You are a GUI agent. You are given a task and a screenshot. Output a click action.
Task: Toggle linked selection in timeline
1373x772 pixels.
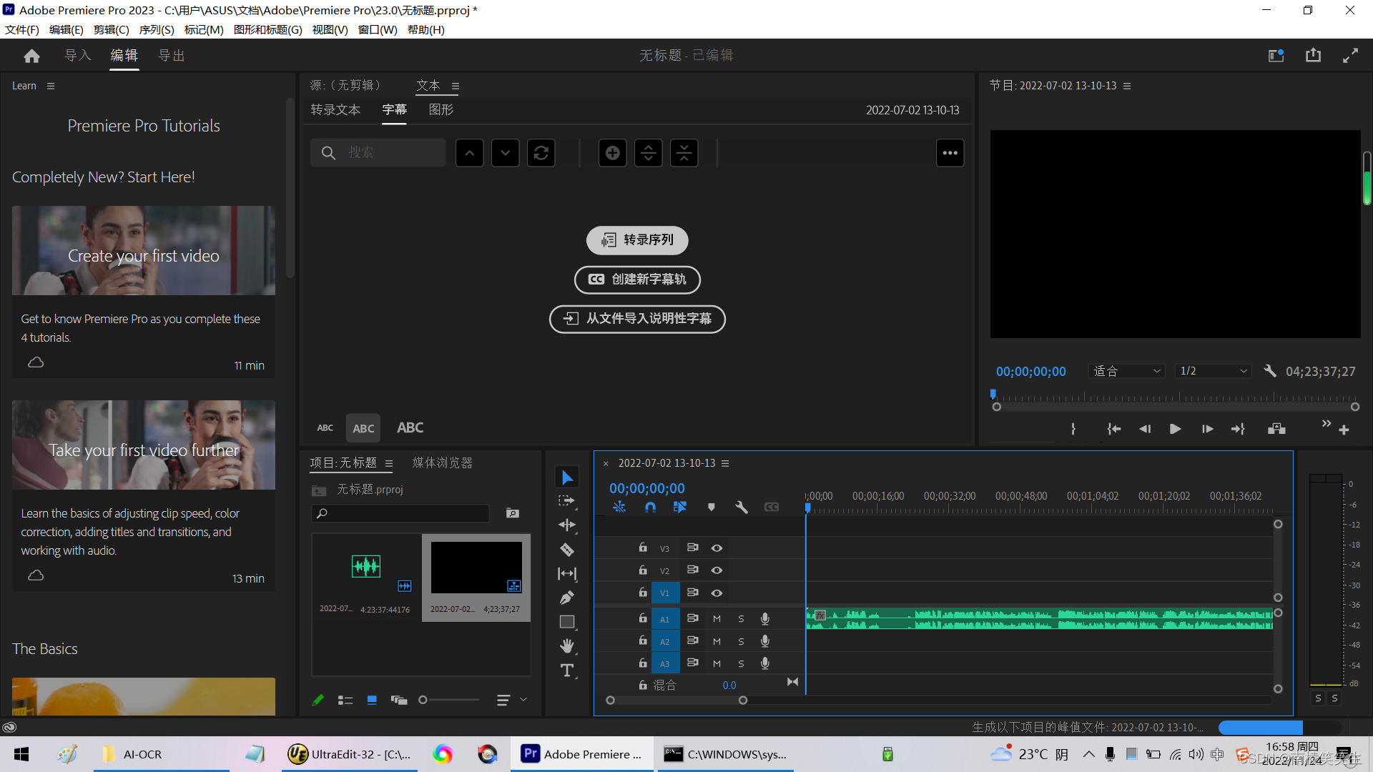click(680, 507)
